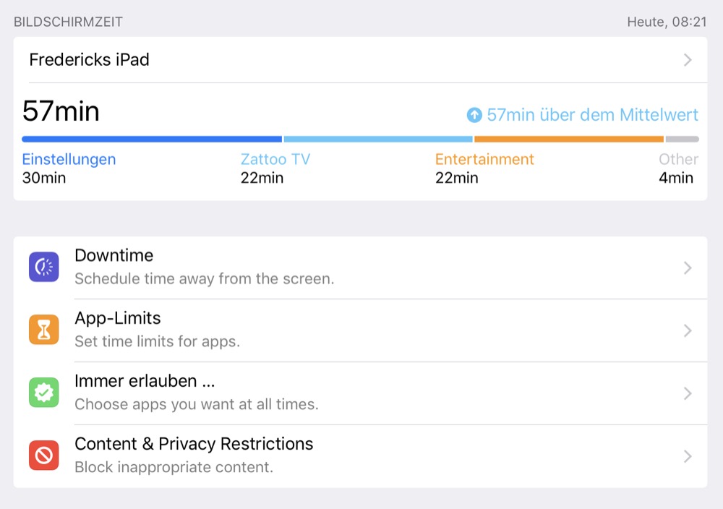The width and height of the screenshot is (723, 509).
Task: Click the orange App-Limits hourglass icon
Action: pos(43,330)
